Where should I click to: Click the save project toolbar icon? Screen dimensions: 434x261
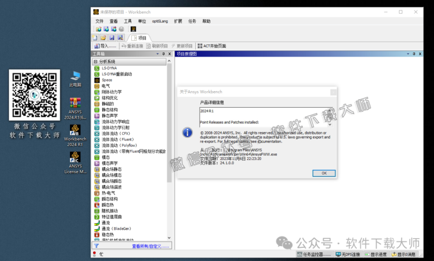pos(111,37)
